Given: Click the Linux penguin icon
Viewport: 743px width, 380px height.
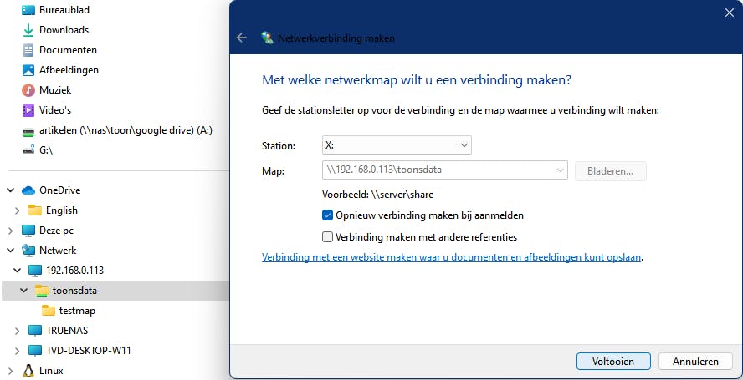Looking at the screenshot, I should (x=28, y=371).
